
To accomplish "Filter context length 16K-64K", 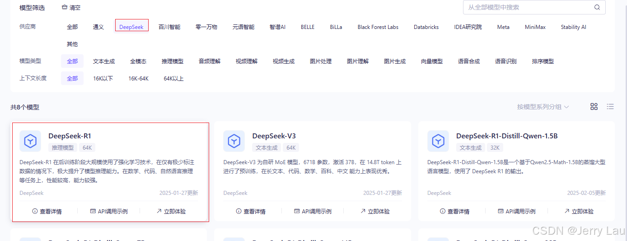I will coord(138,78).
